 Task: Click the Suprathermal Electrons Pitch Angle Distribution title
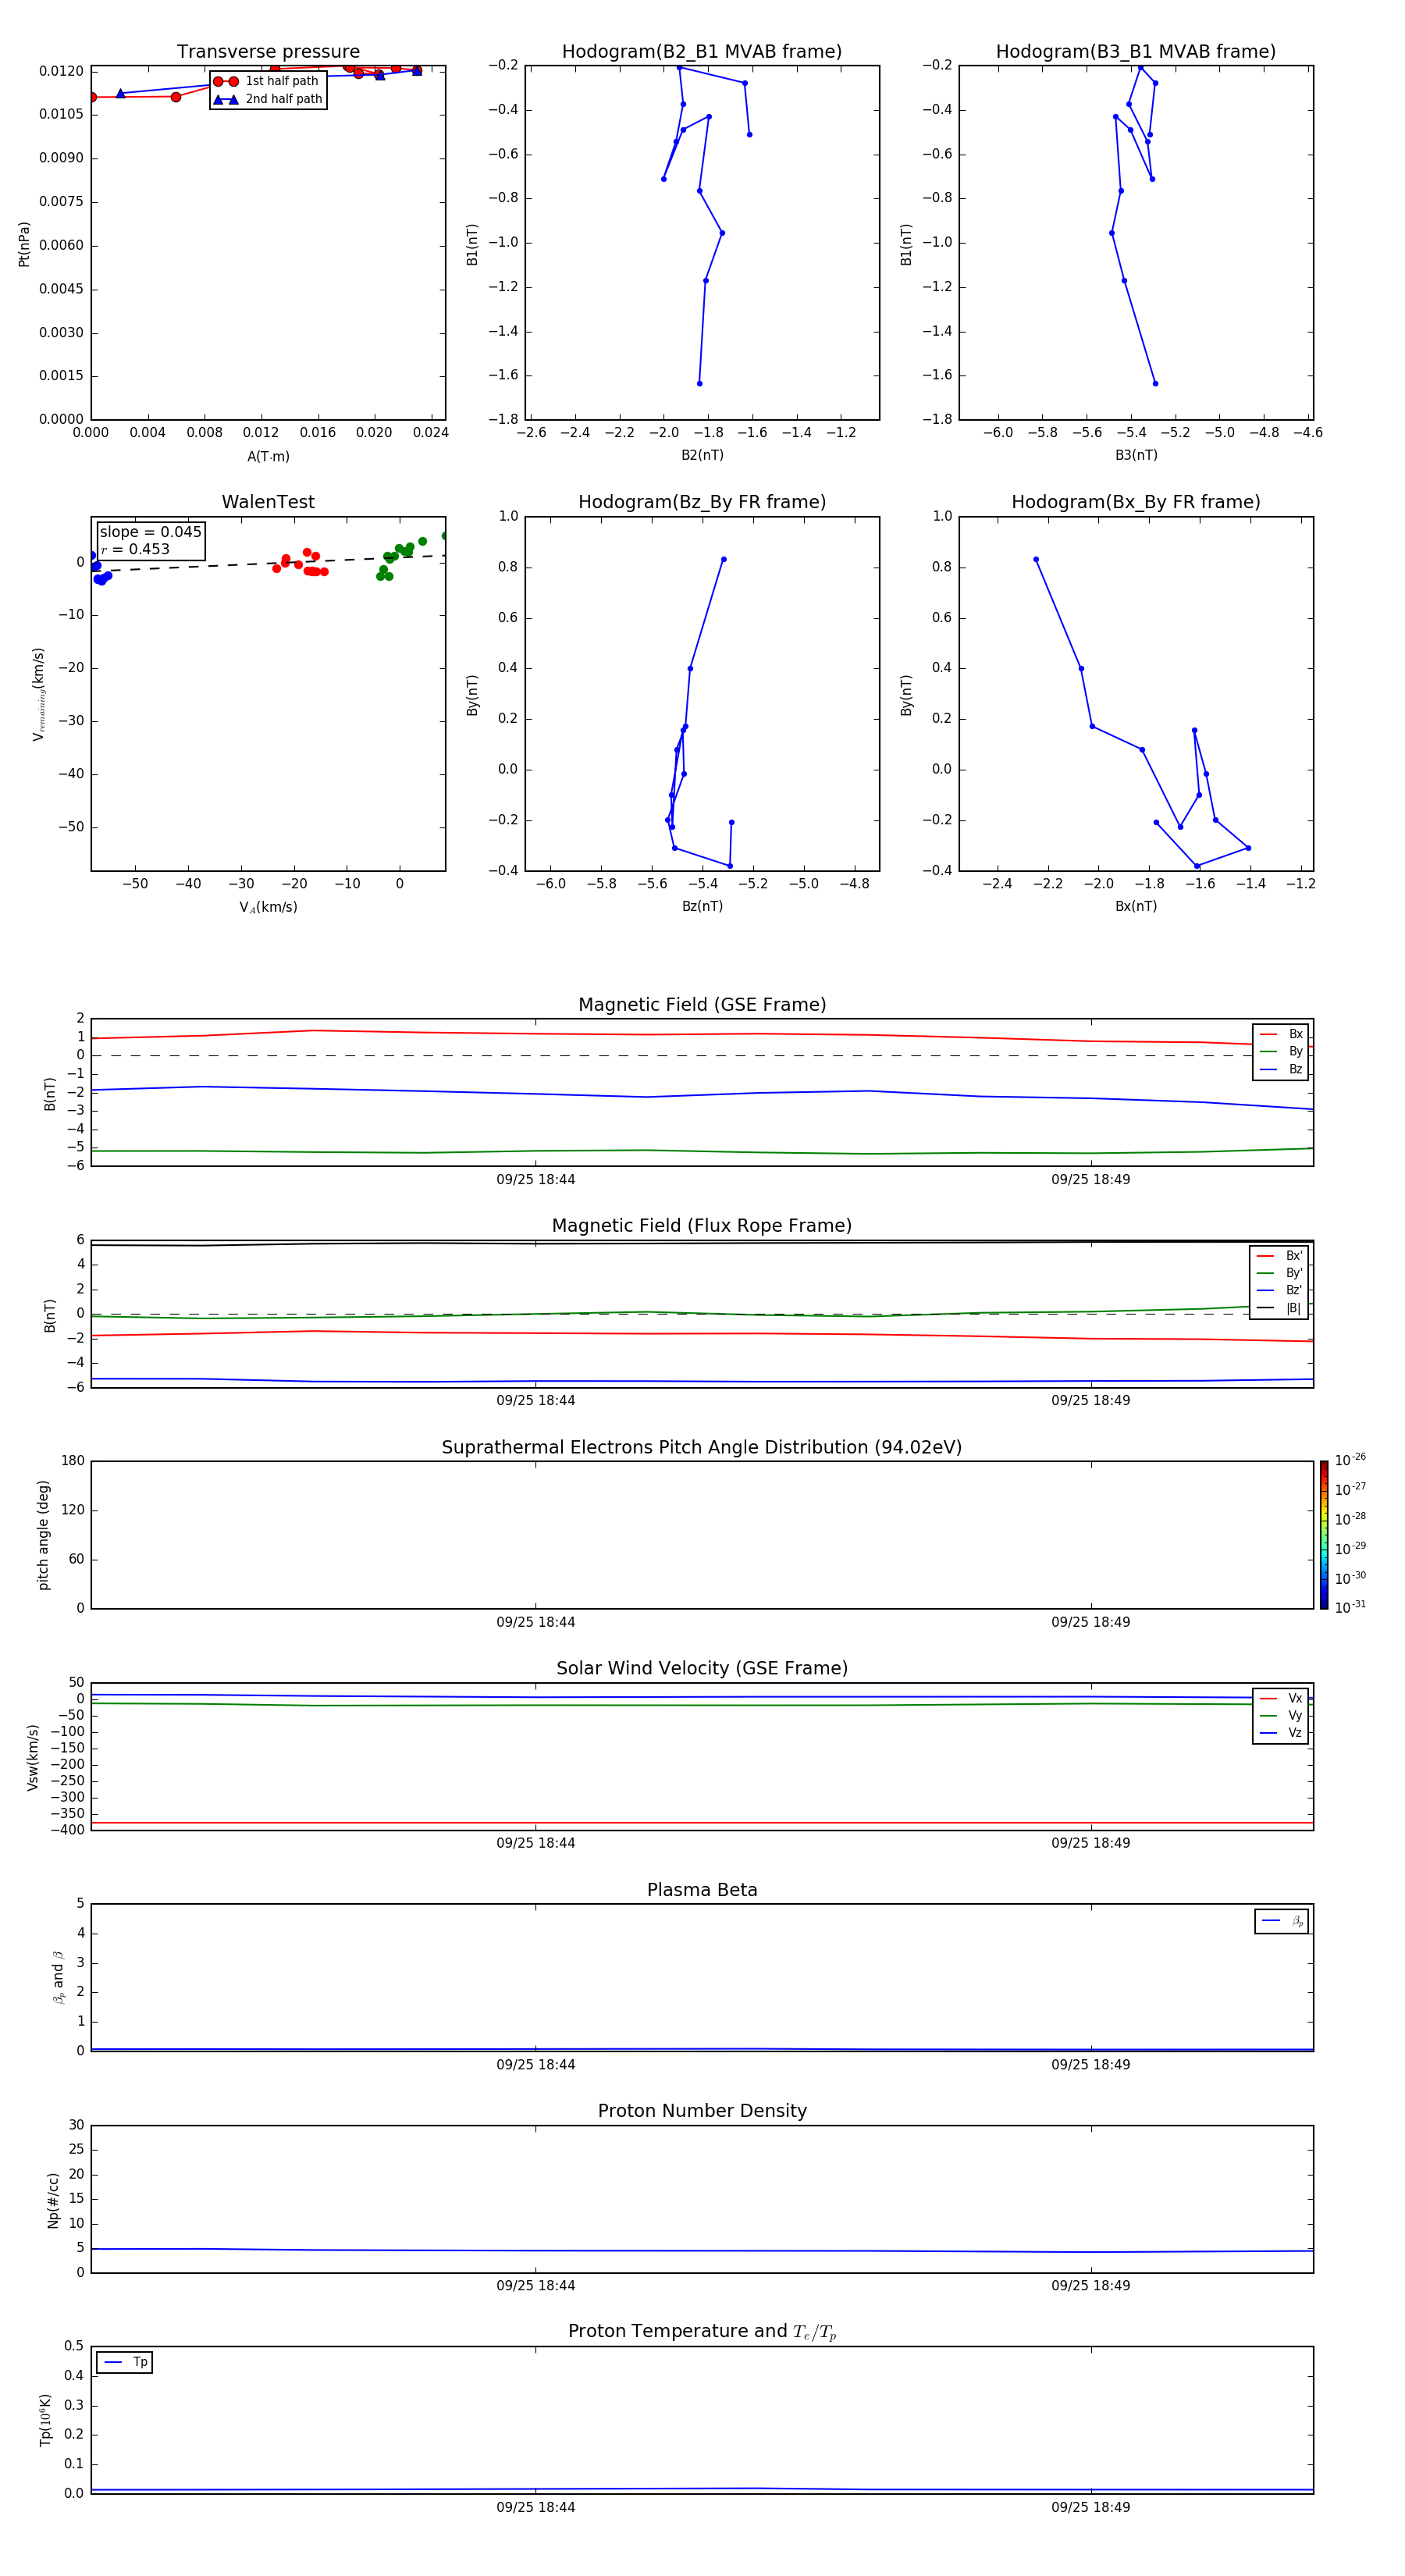pyautogui.click(x=702, y=1448)
